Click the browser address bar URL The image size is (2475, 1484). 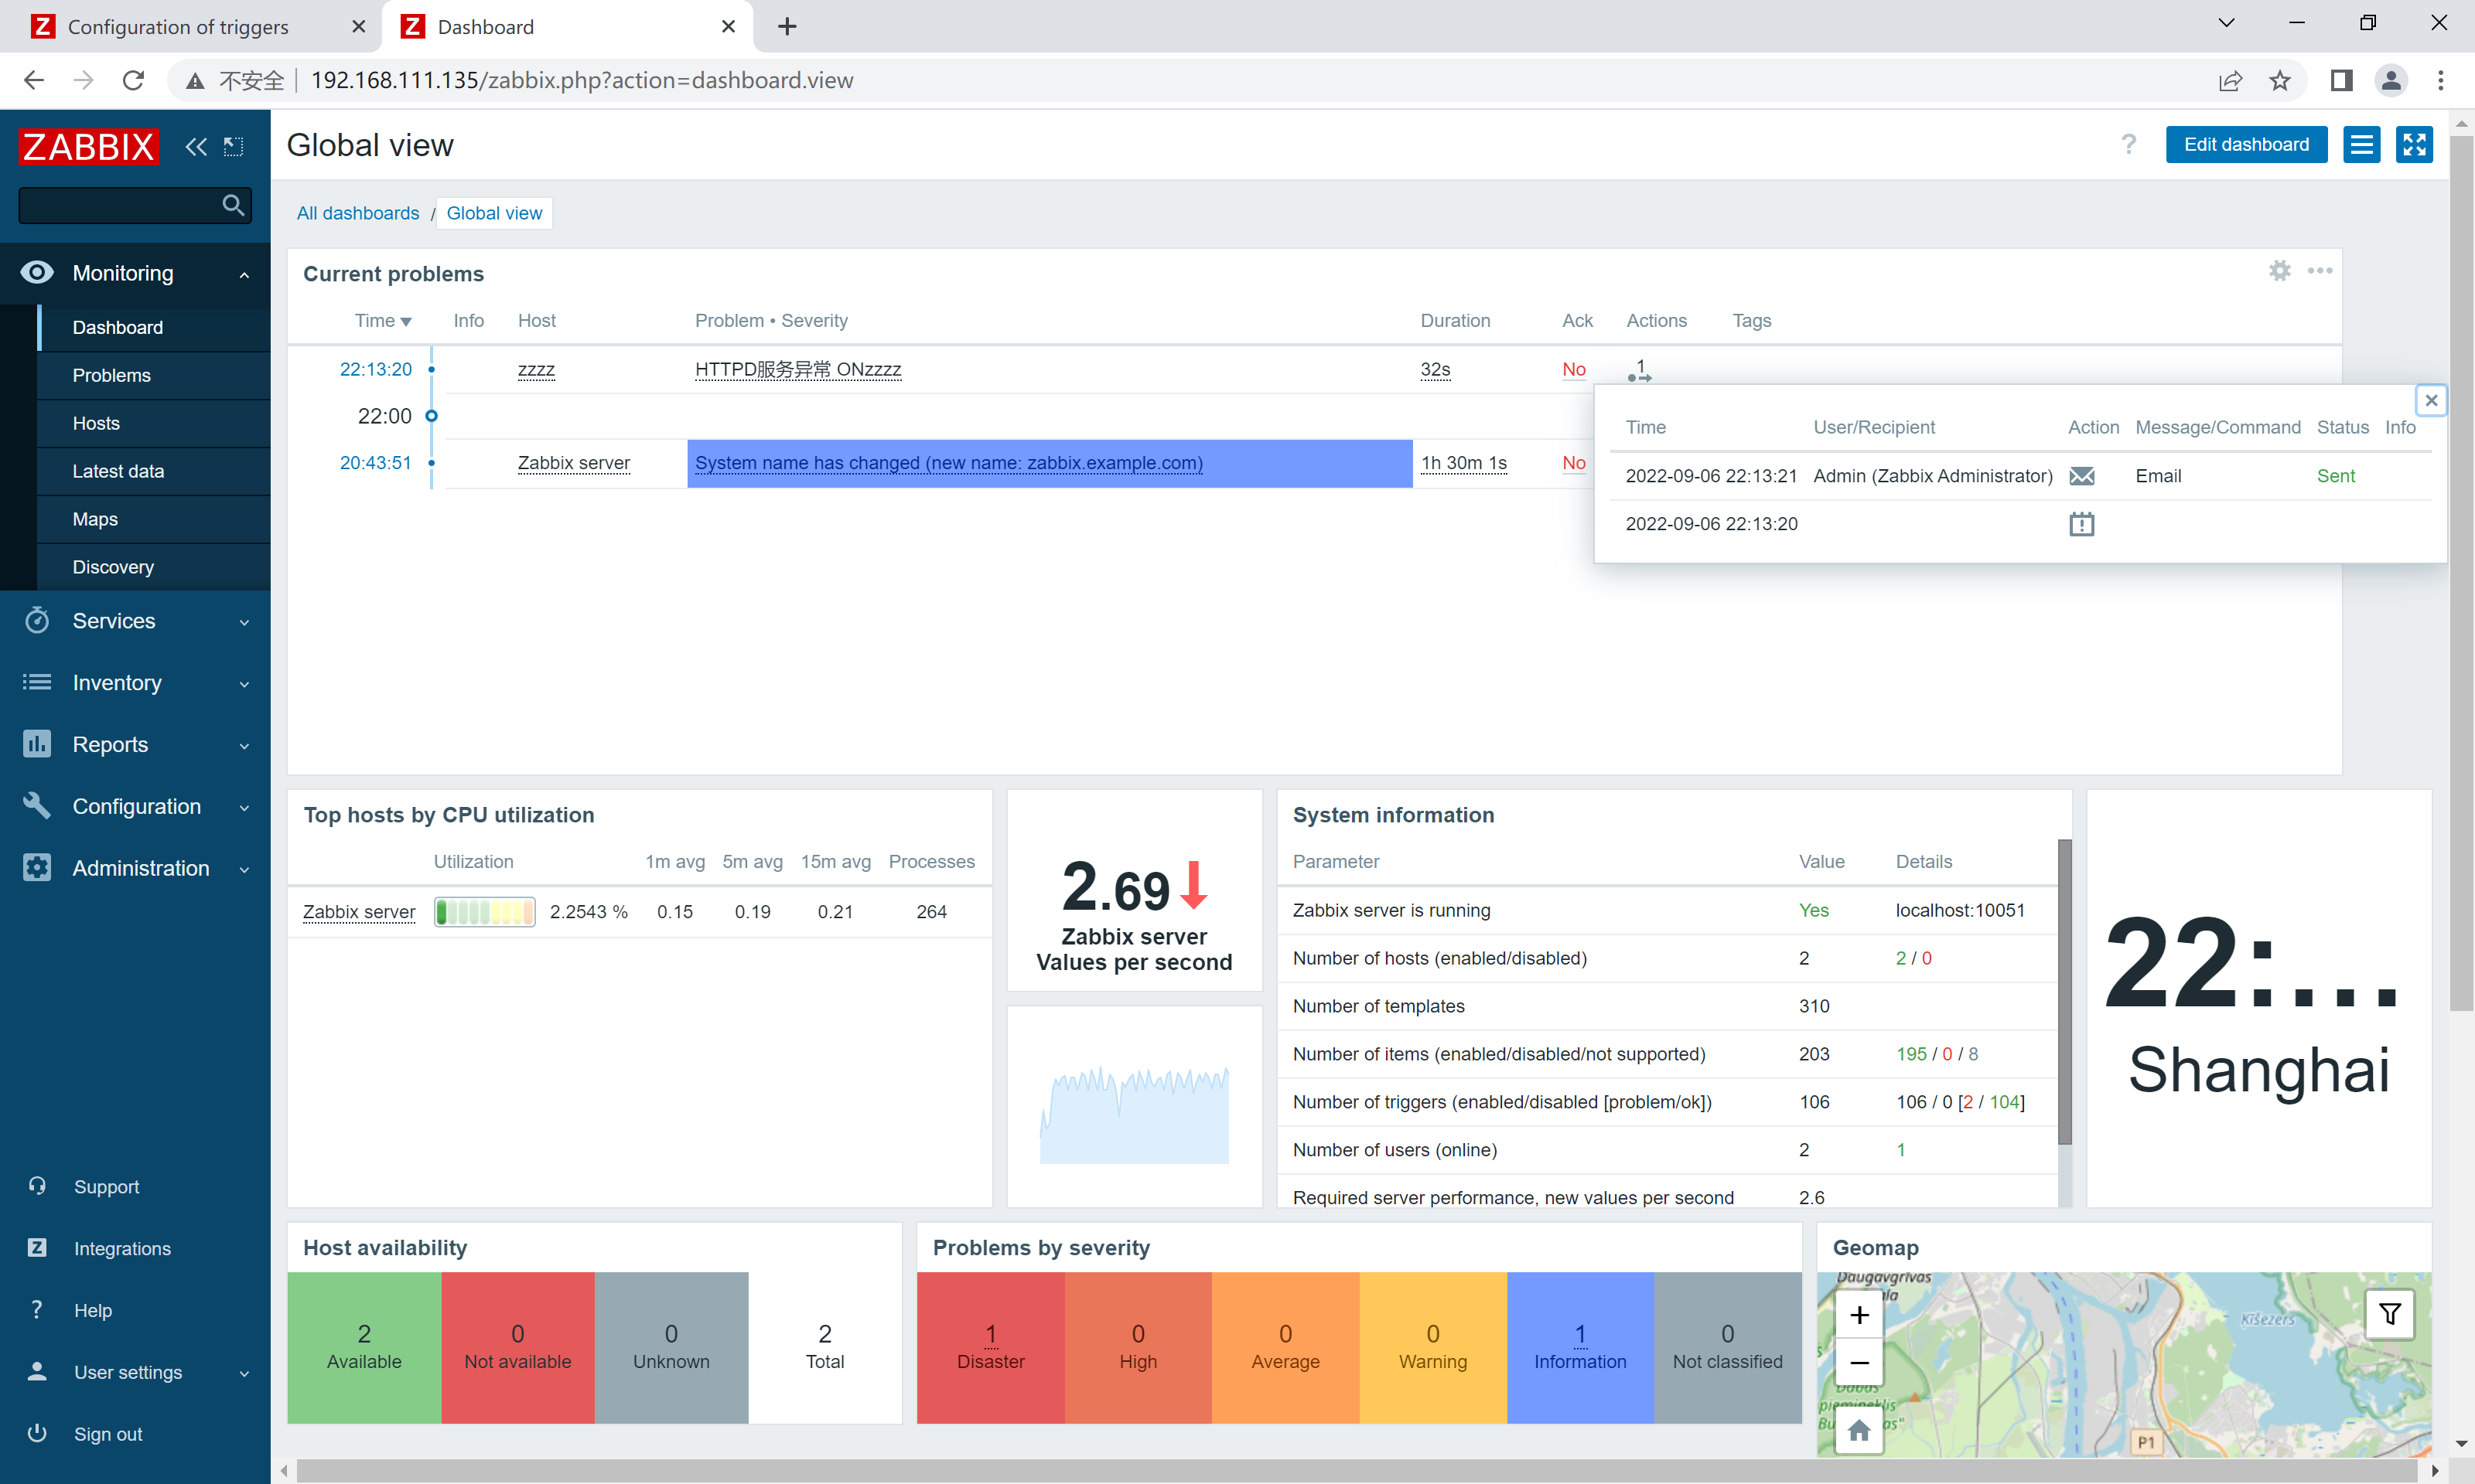[x=581, y=81]
